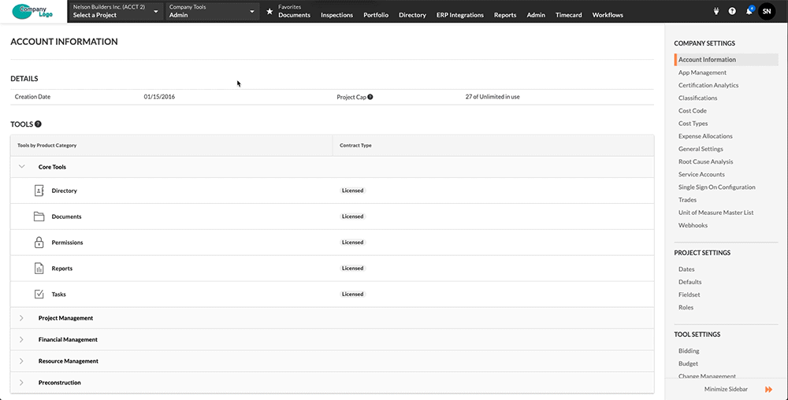Viewport: 788px width, 400px height.
Task: Click the Permissions lock icon
Action: coord(39,243)
